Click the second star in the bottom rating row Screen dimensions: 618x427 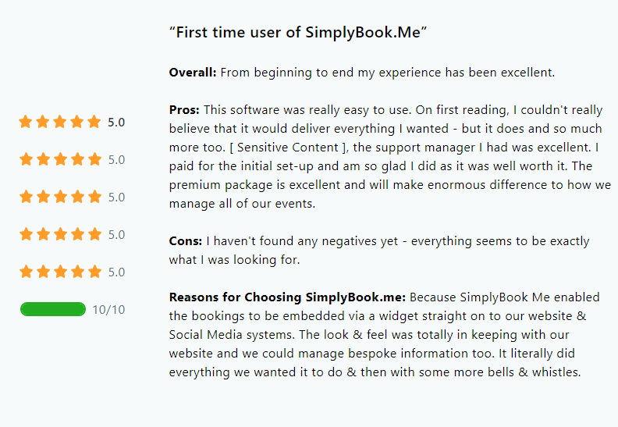pyautogui.click(x=44, y=272)
